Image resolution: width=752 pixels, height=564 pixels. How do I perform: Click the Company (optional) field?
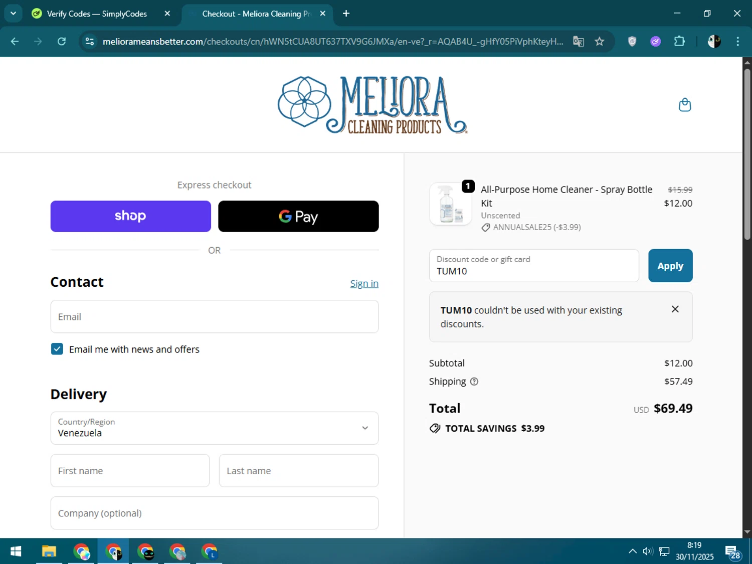(x=215, y=513)
